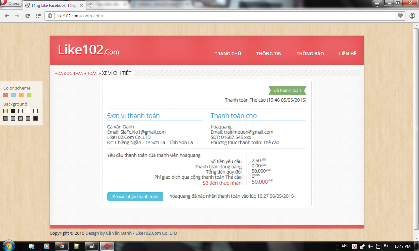The width and height of the screenshot is (419, 251).
Task: Go forward to the next page
Action: pyautogui.click(x=17, y=16)
